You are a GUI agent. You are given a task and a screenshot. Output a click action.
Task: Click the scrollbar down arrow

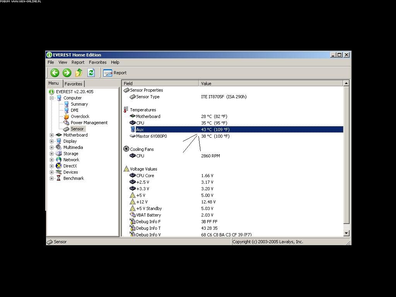346,233
